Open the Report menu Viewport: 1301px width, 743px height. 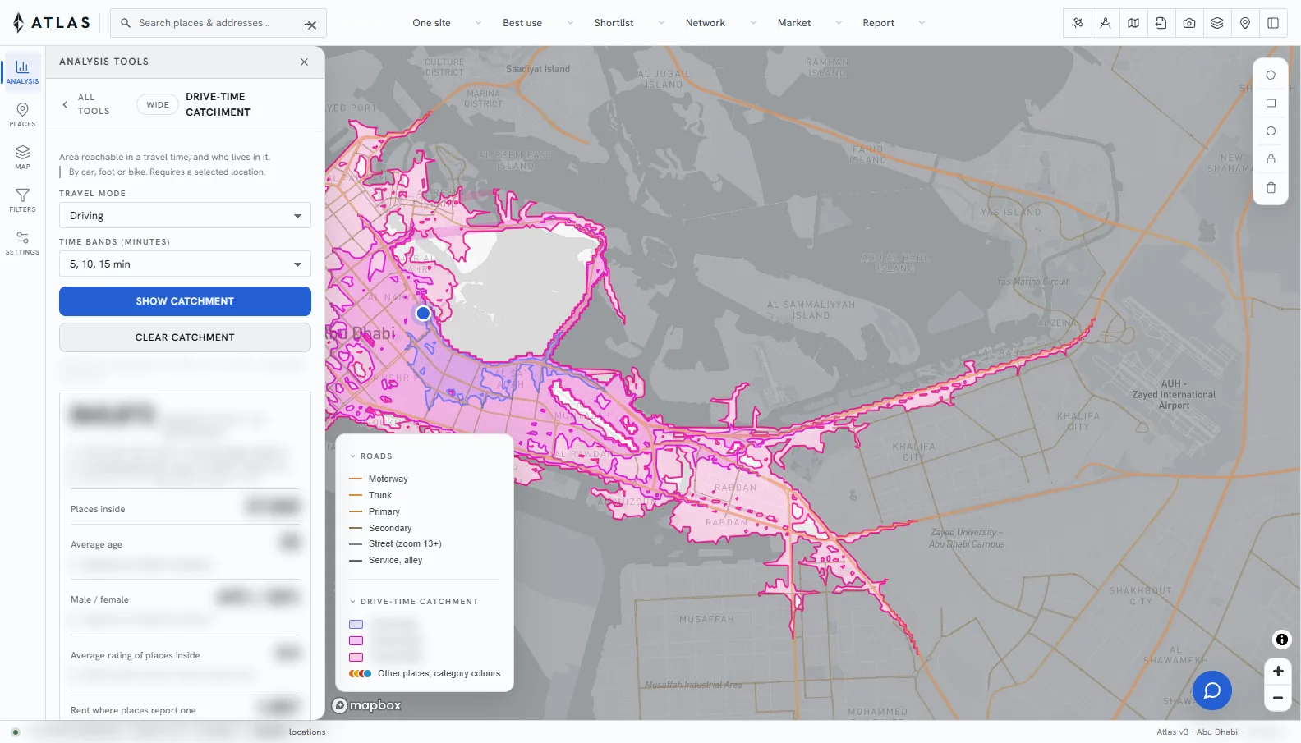pos(894,23)
